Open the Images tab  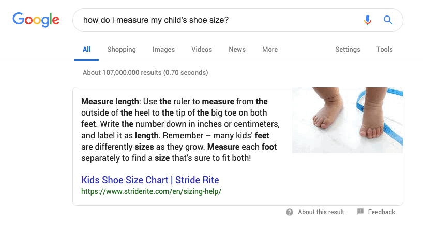163,50
